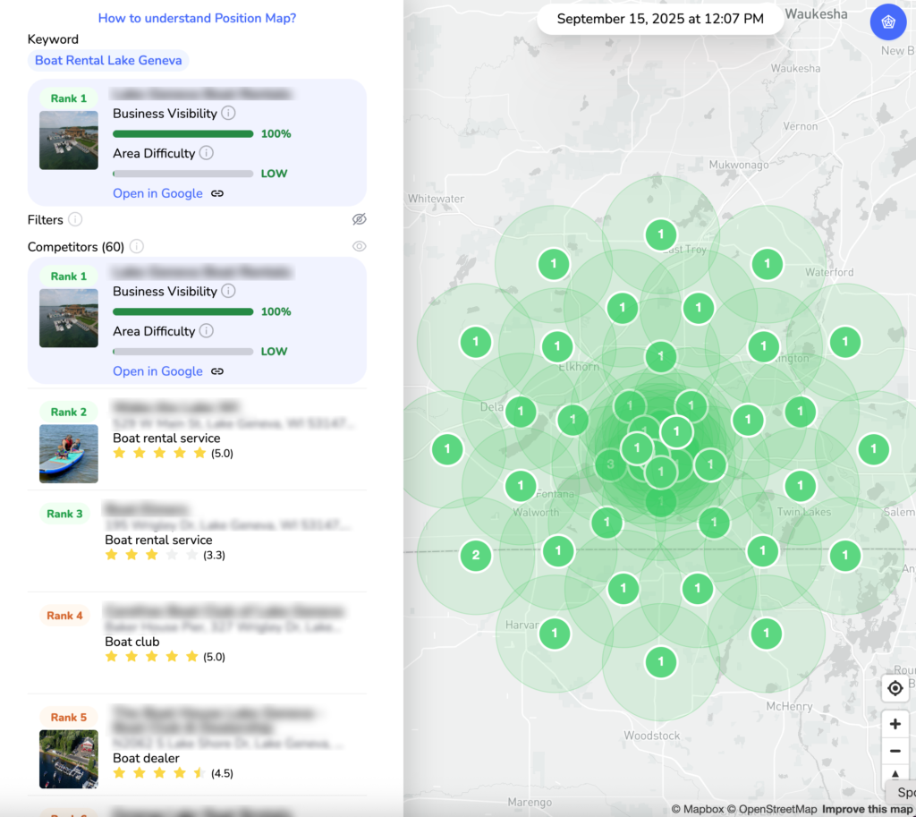Click Business Visibility info icon in top card
Image resolution: width=916 pixels, height=817 pixels.
(x=228, y=114)
